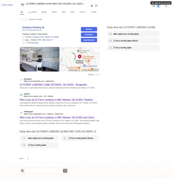Select bottom '23 ferry landing lane Atlanta' suggestion

pos(80,138)
